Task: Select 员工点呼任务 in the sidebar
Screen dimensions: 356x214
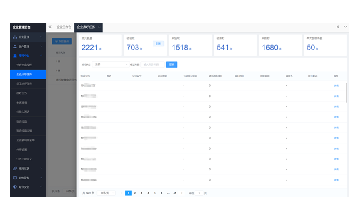Action: tap(24, 84)
